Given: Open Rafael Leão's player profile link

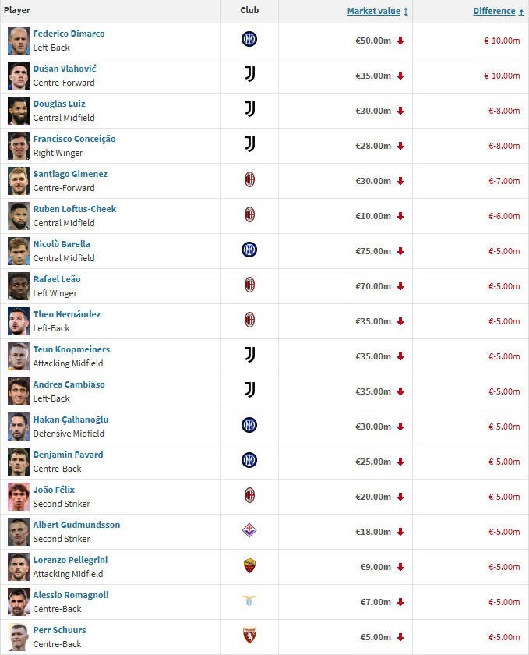Looking at the screenshot, I should [57, 279].
